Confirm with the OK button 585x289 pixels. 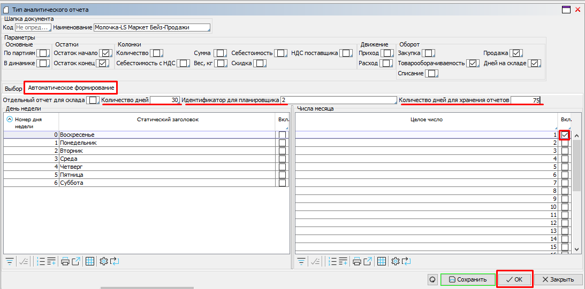(x=514, y=279)
